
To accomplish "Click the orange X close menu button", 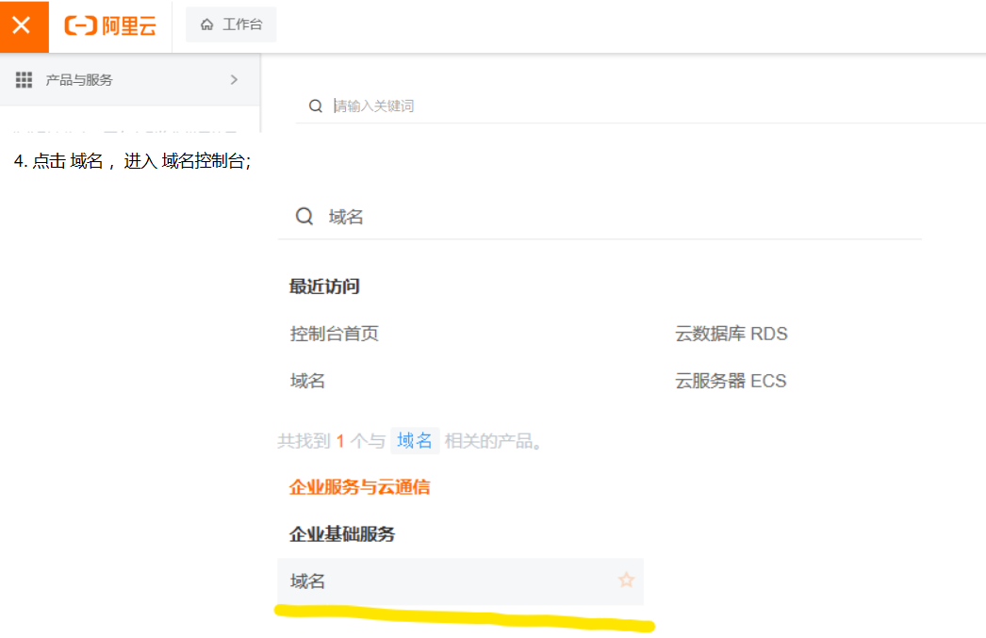I will click(23, 25).
